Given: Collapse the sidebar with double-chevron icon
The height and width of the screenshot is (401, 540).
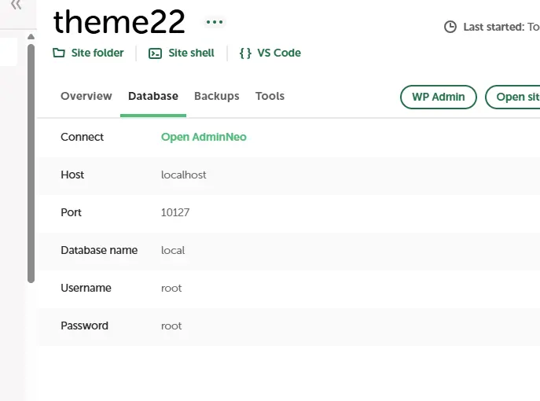Looking at the screenshot, I should [x=16, y=5].
